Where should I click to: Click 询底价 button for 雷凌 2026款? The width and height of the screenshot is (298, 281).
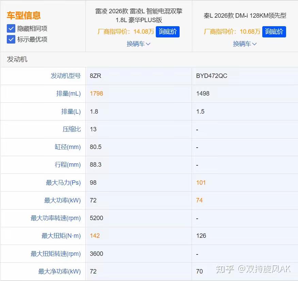[x=168, y=32]
